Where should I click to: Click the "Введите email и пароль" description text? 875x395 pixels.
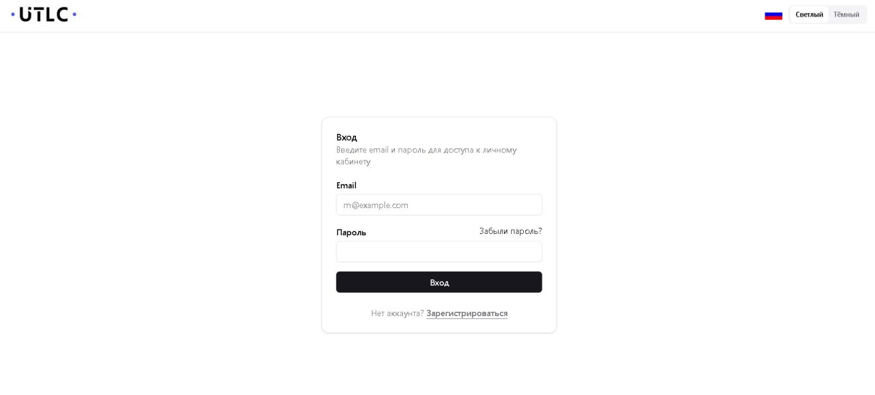click(x=426, y=150)
